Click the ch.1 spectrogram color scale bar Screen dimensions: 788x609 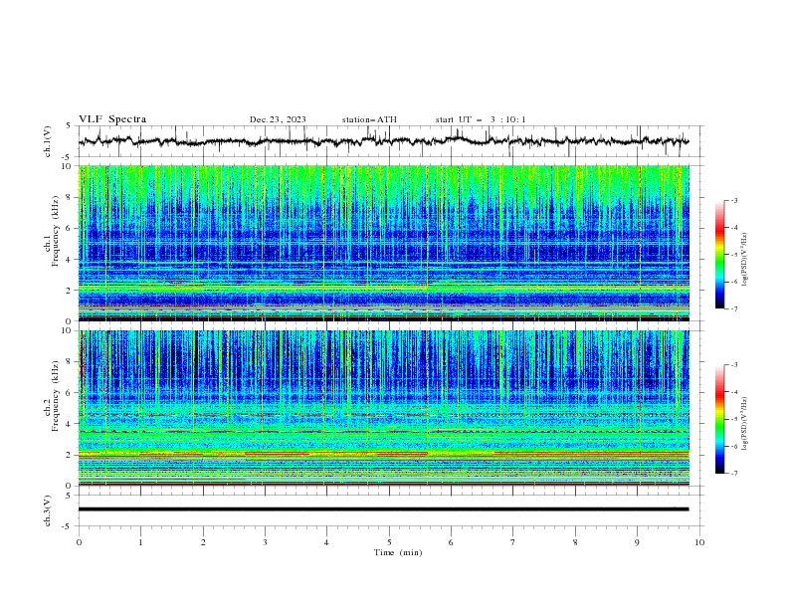[x=719, y=255]
